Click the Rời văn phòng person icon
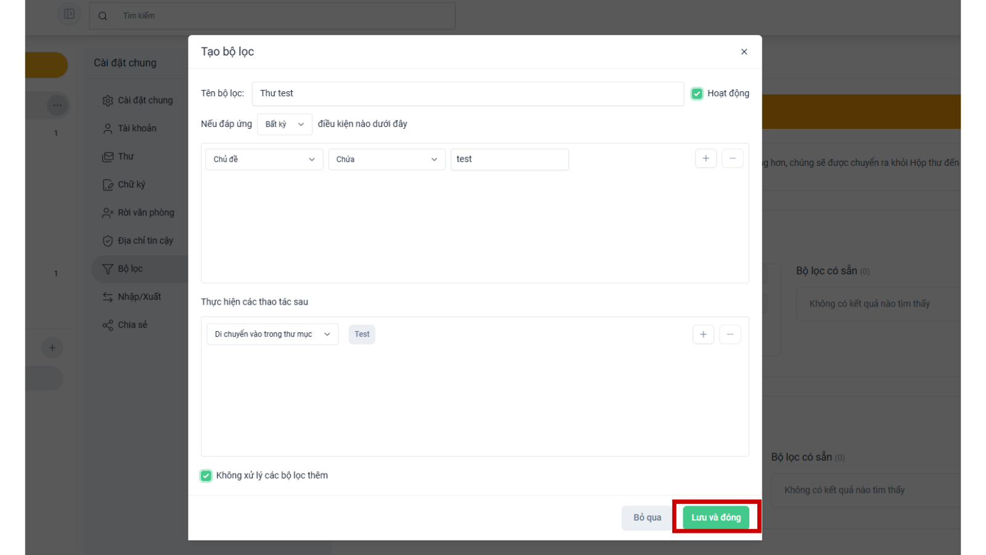986x555 pixels. pyautogui.click(x=108, y=213)
